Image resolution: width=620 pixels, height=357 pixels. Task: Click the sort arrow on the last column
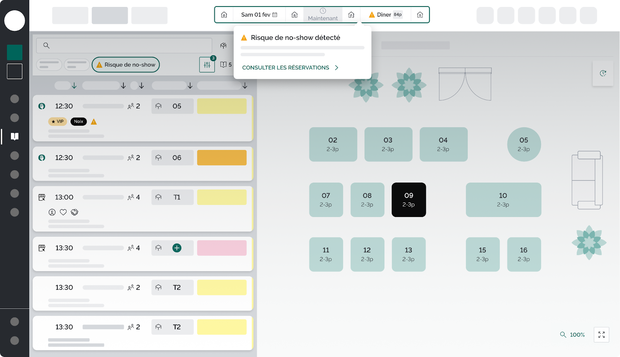[x=245, y=85]
